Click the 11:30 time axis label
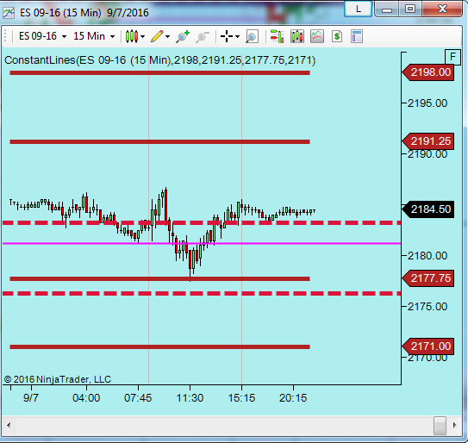The width and height of the screenshot is (468, 443). point(190,398)
